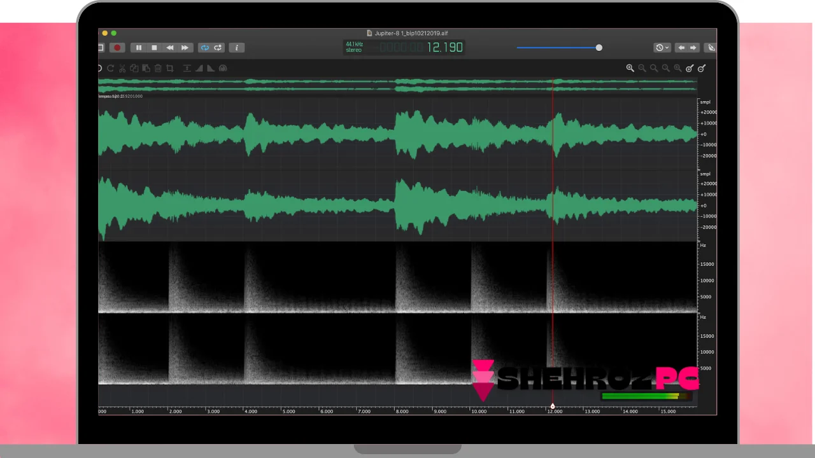
Task: Click the 14.000 mark on the time ruler
Action: point(630,412)
